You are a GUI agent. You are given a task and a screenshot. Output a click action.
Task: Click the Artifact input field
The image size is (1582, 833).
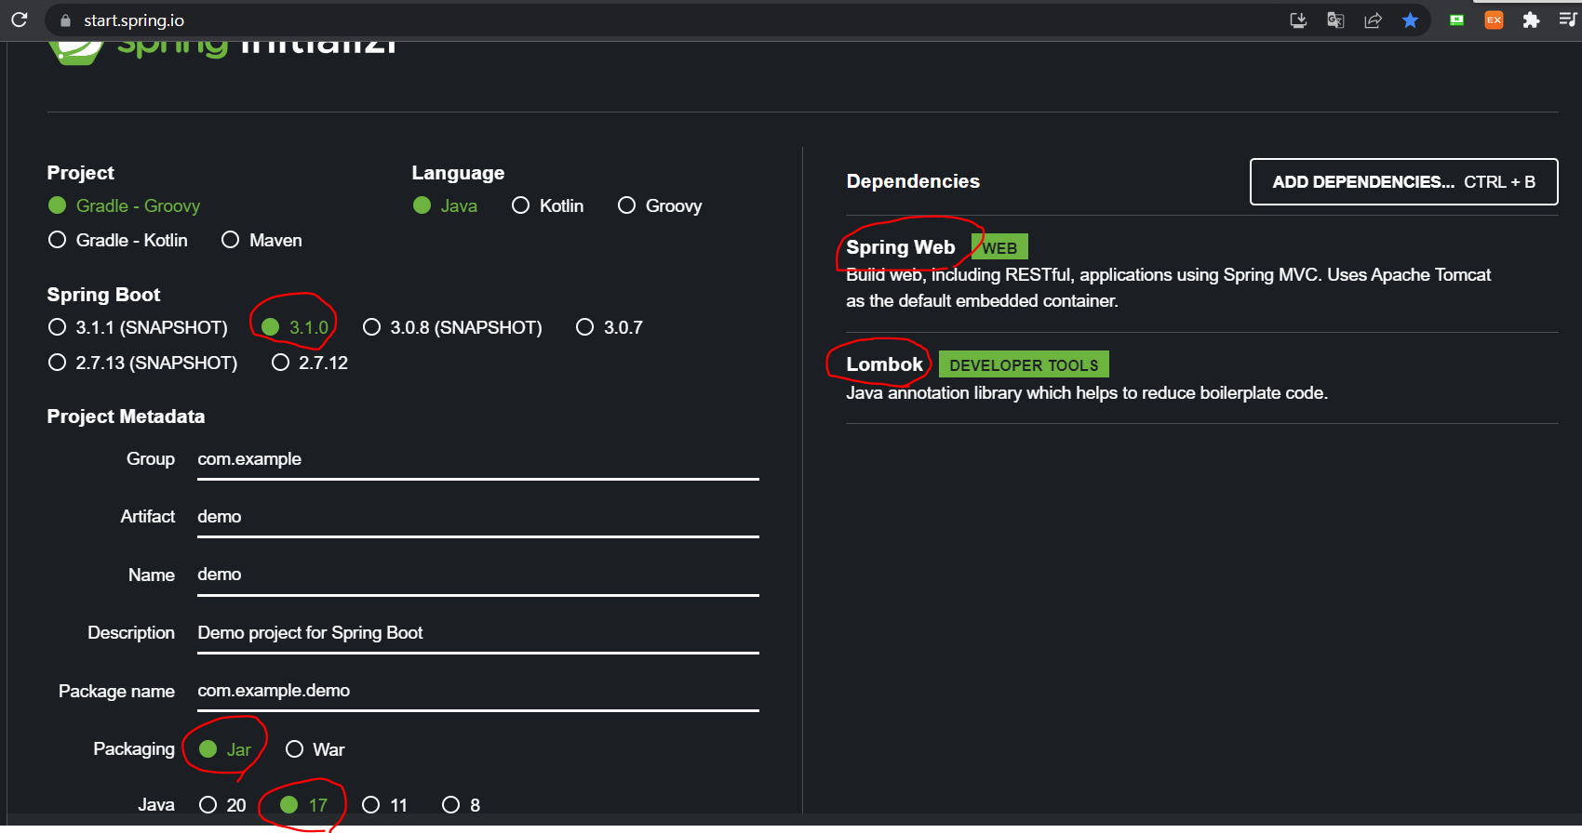click(x=478, y=517)
